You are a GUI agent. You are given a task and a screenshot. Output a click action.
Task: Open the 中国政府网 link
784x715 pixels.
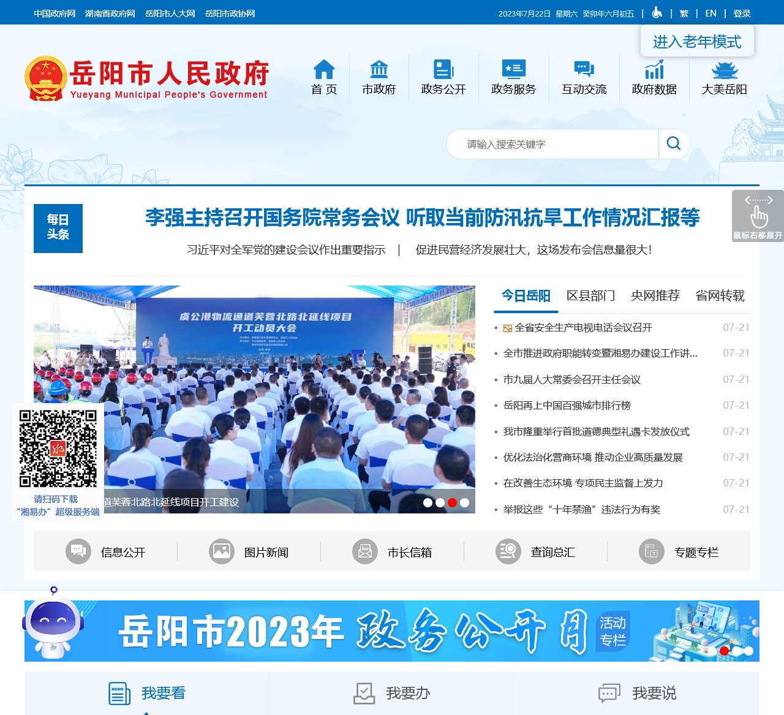pos(55,13)
